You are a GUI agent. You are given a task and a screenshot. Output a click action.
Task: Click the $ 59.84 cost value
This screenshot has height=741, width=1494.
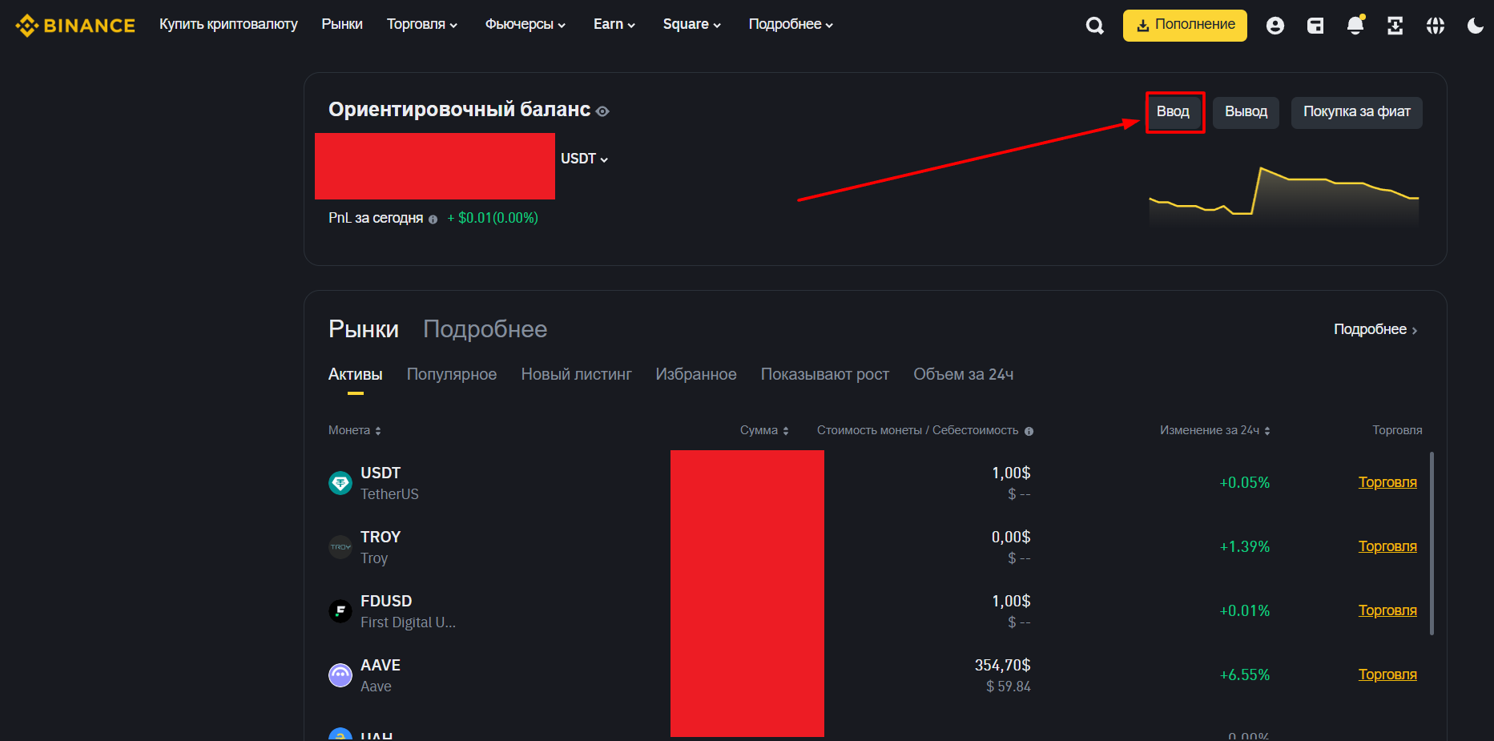coord(1009,687)
